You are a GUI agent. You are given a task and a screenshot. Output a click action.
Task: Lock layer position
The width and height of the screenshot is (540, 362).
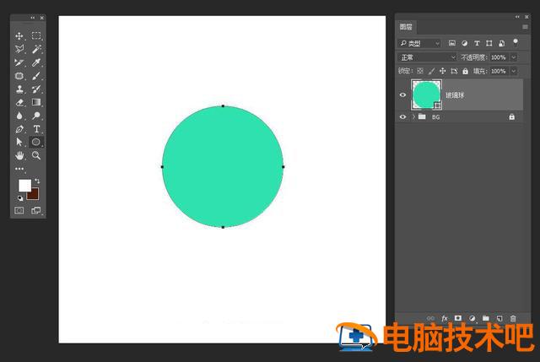[x=442, y=71]
